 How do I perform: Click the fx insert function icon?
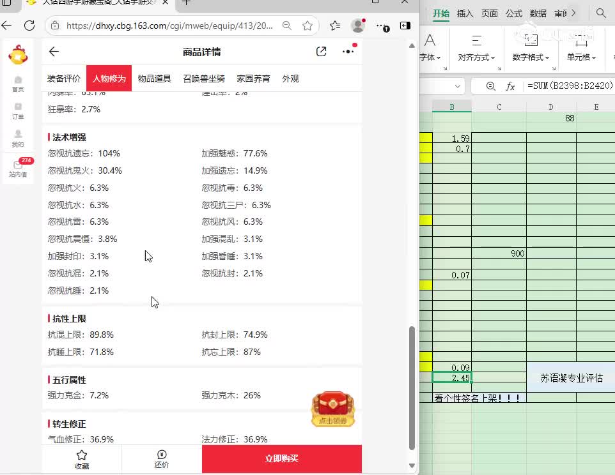pos(510,86)
